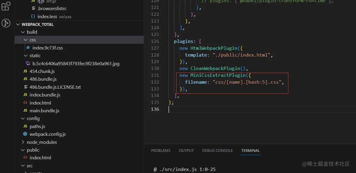Image resolution: width=356 pixels, height=173 pixels.
Task: Click the CSS hash icon of index.9c73f.css
Action: click(28, 48)
